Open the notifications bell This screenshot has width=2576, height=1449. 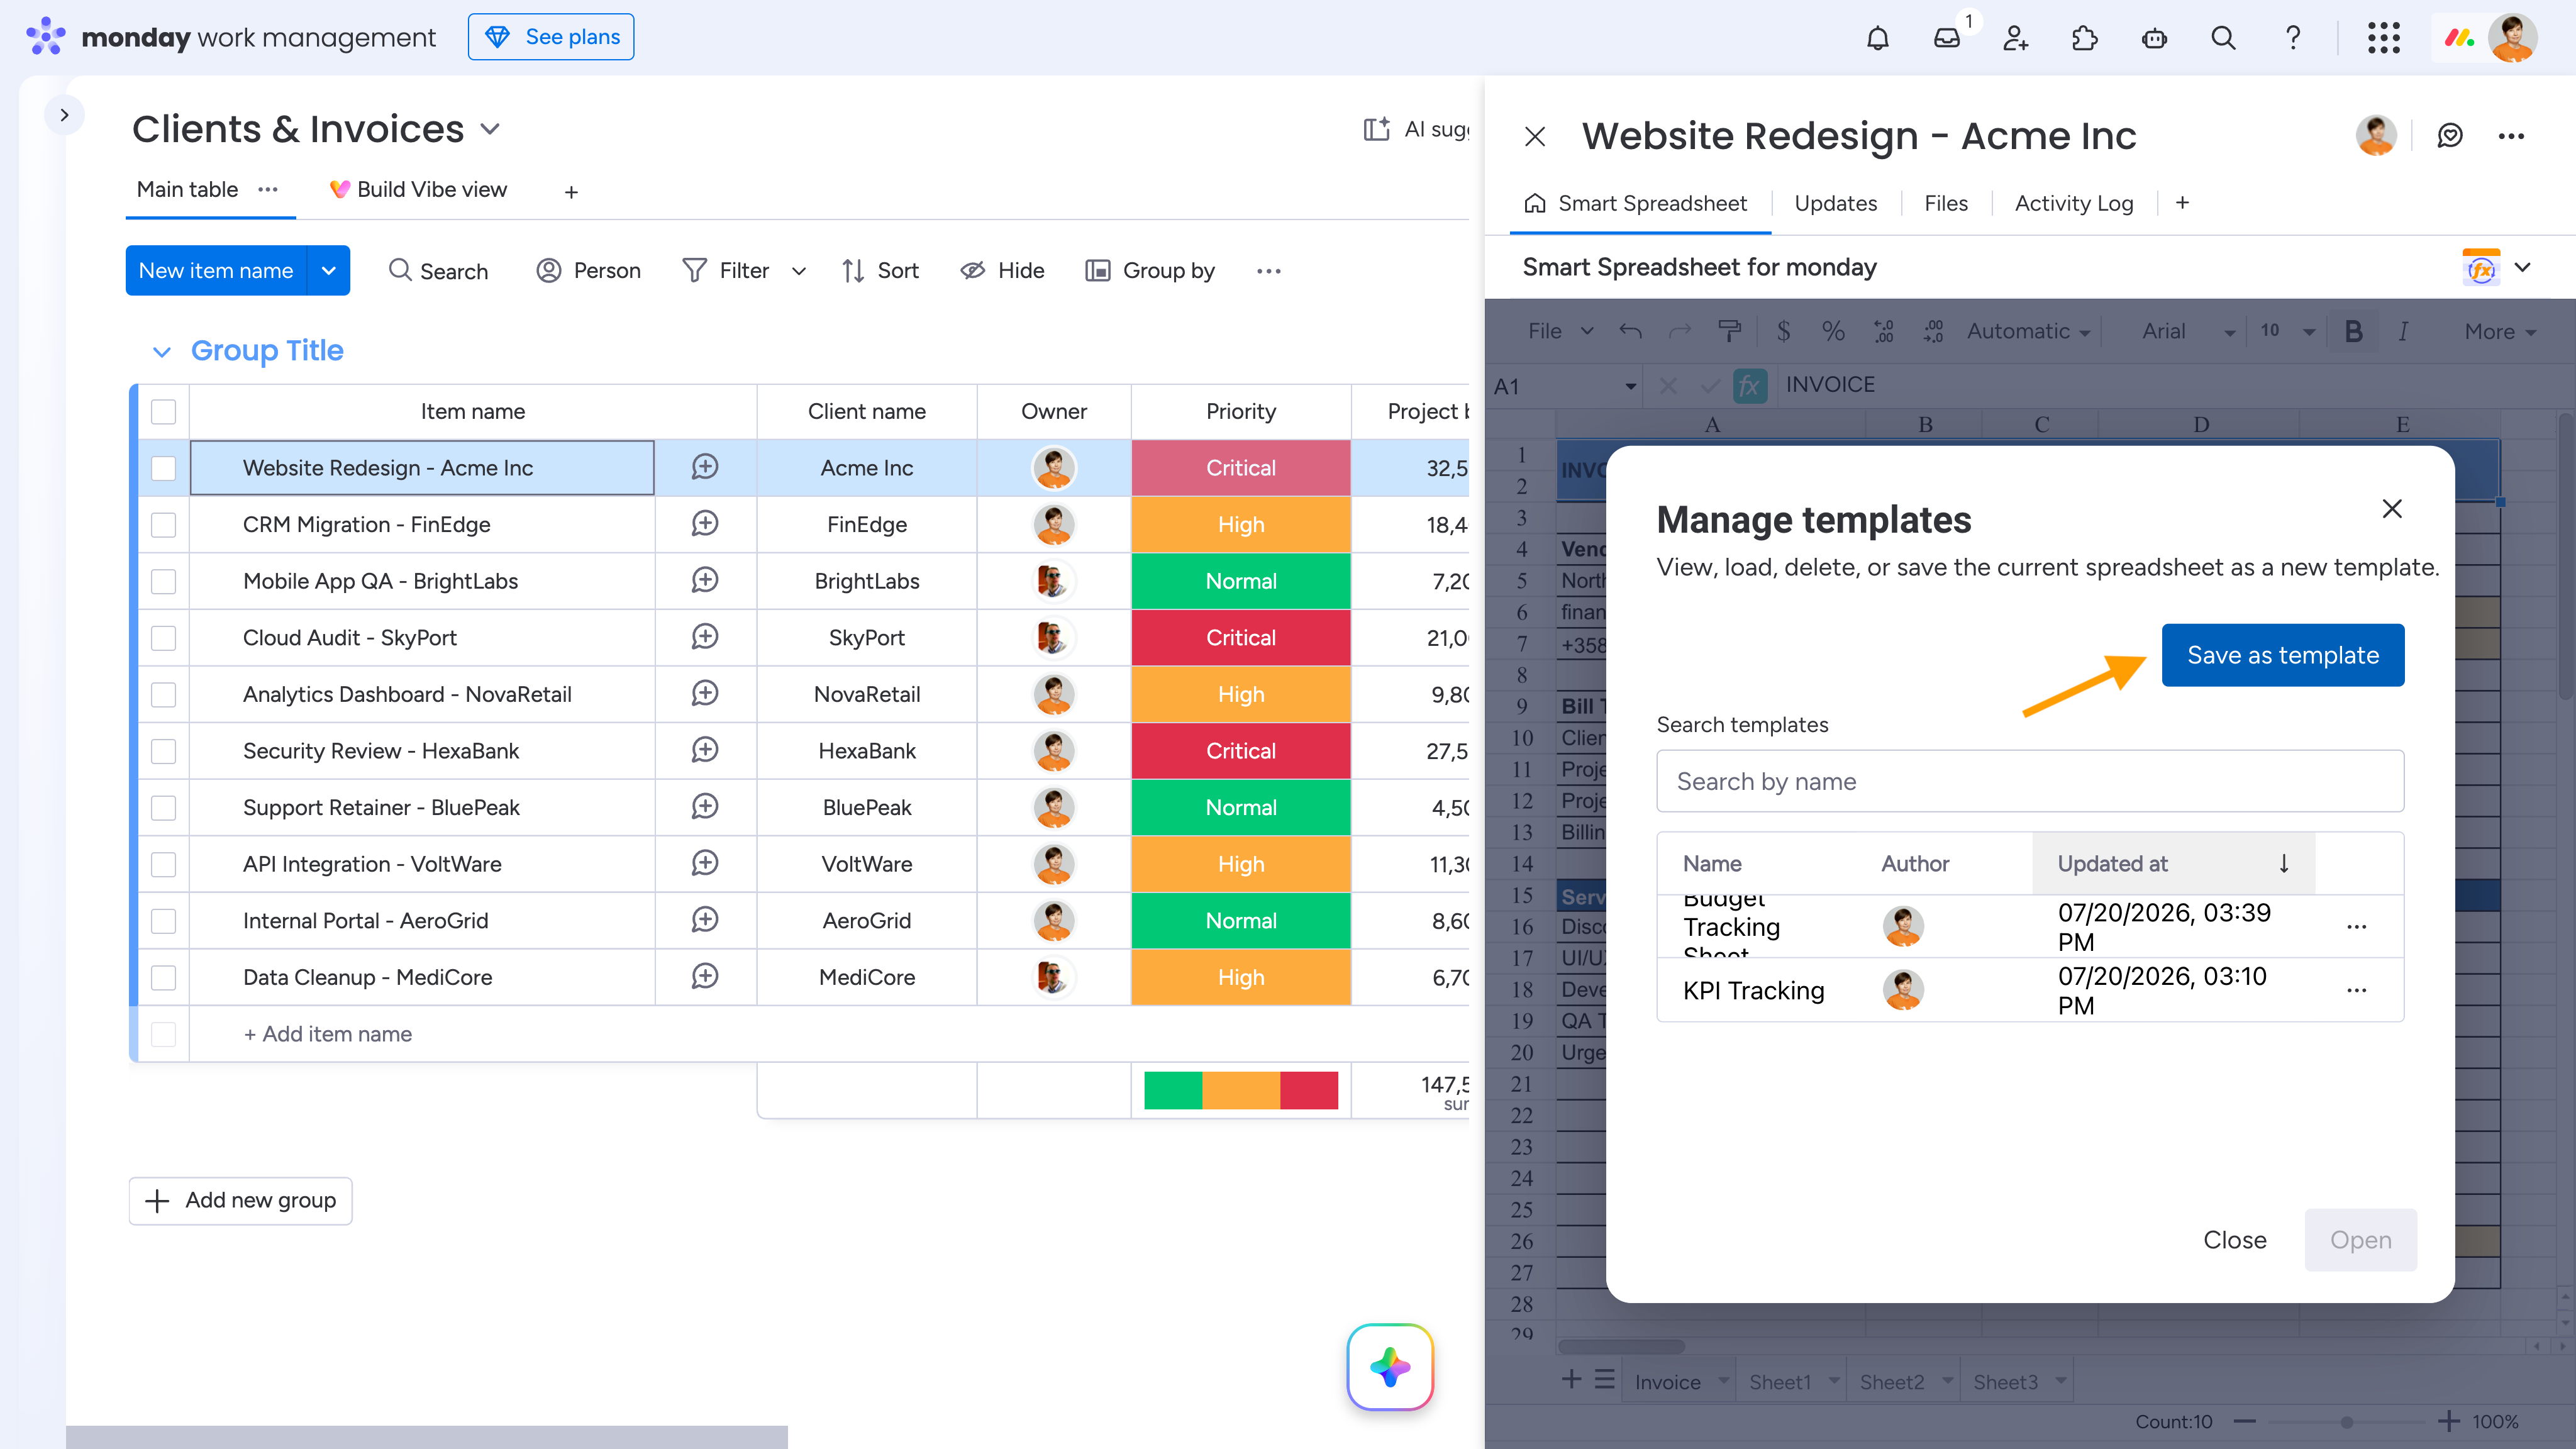pos(1877,38)
